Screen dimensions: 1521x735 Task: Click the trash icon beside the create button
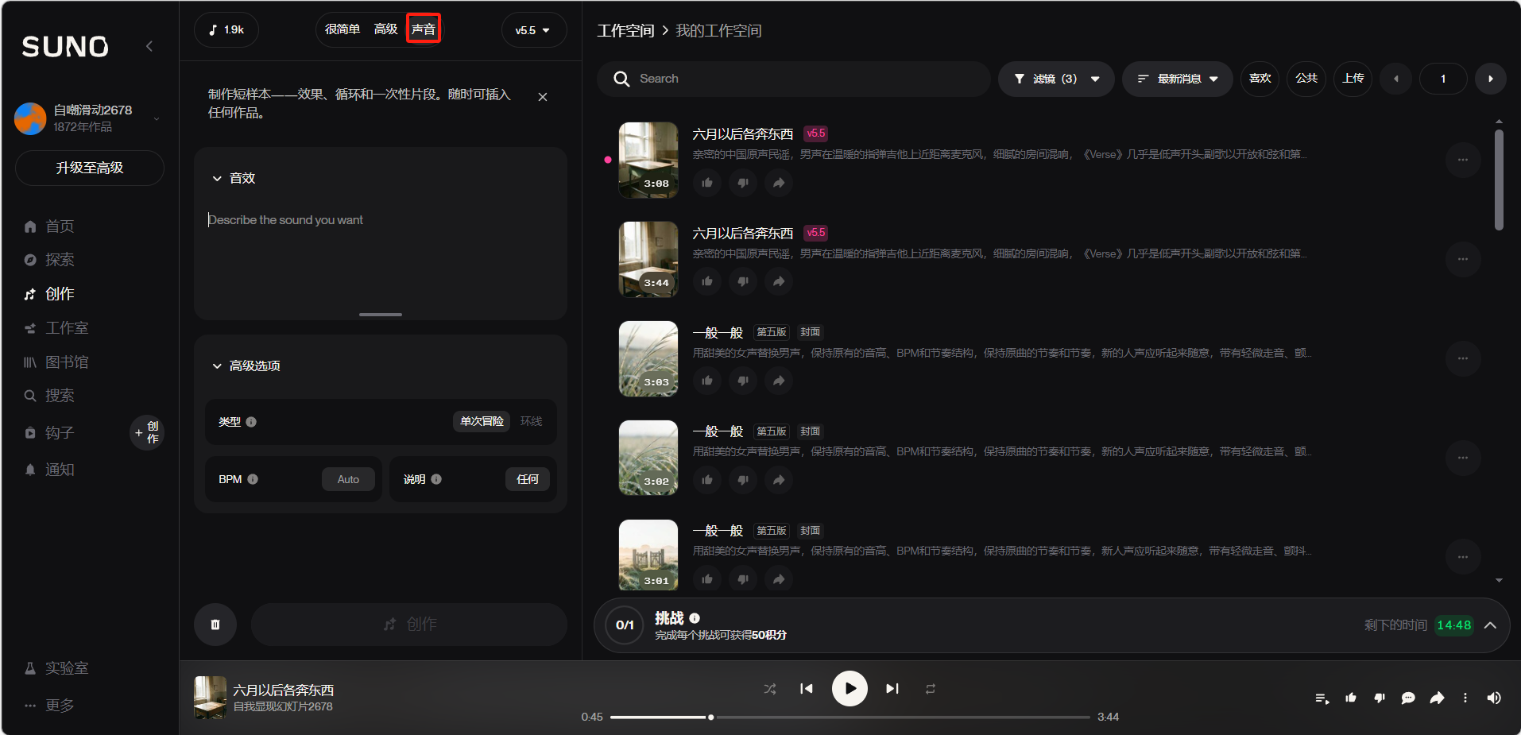click(x=215, y=625)
